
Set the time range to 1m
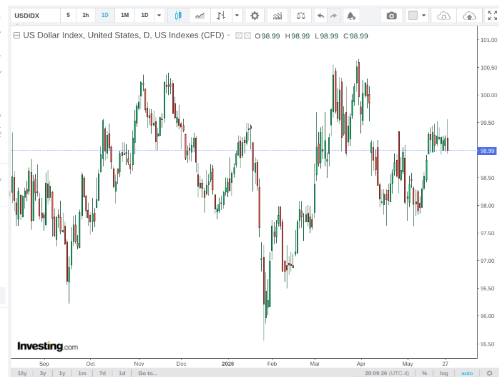click(82, 373)
